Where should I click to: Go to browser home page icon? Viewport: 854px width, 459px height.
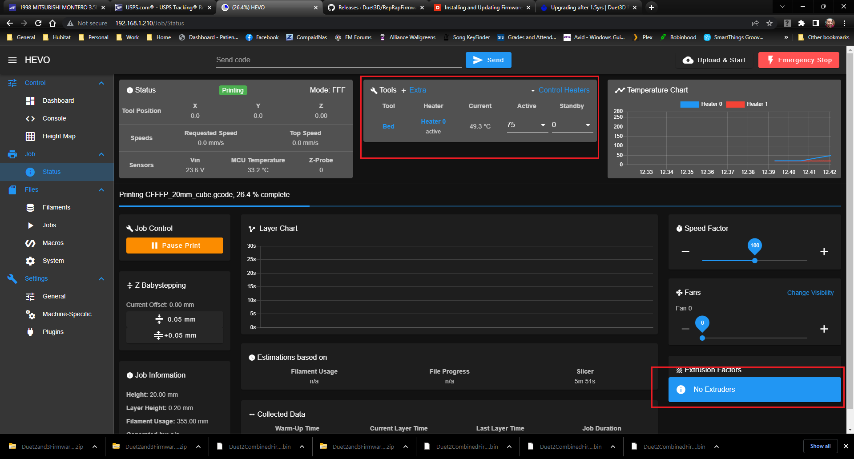[x=52, y=23]
